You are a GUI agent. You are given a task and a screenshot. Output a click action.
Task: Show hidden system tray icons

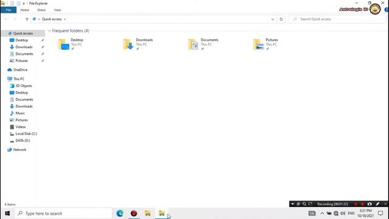(322, 214)
